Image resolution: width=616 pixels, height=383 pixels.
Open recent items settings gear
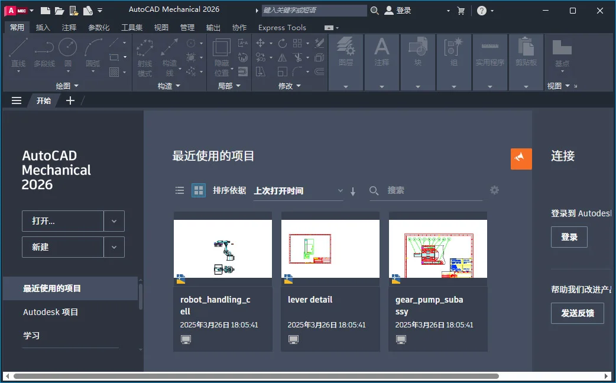point(494,190)
